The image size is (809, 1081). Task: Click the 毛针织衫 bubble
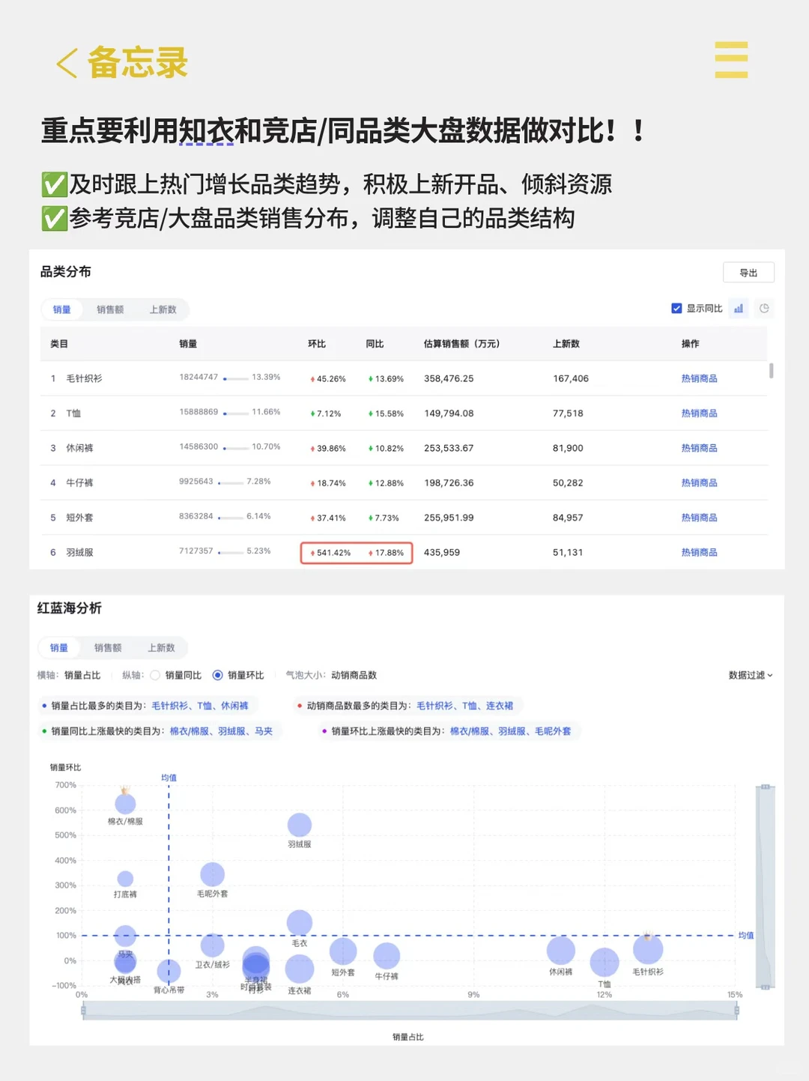pos(648,949)
